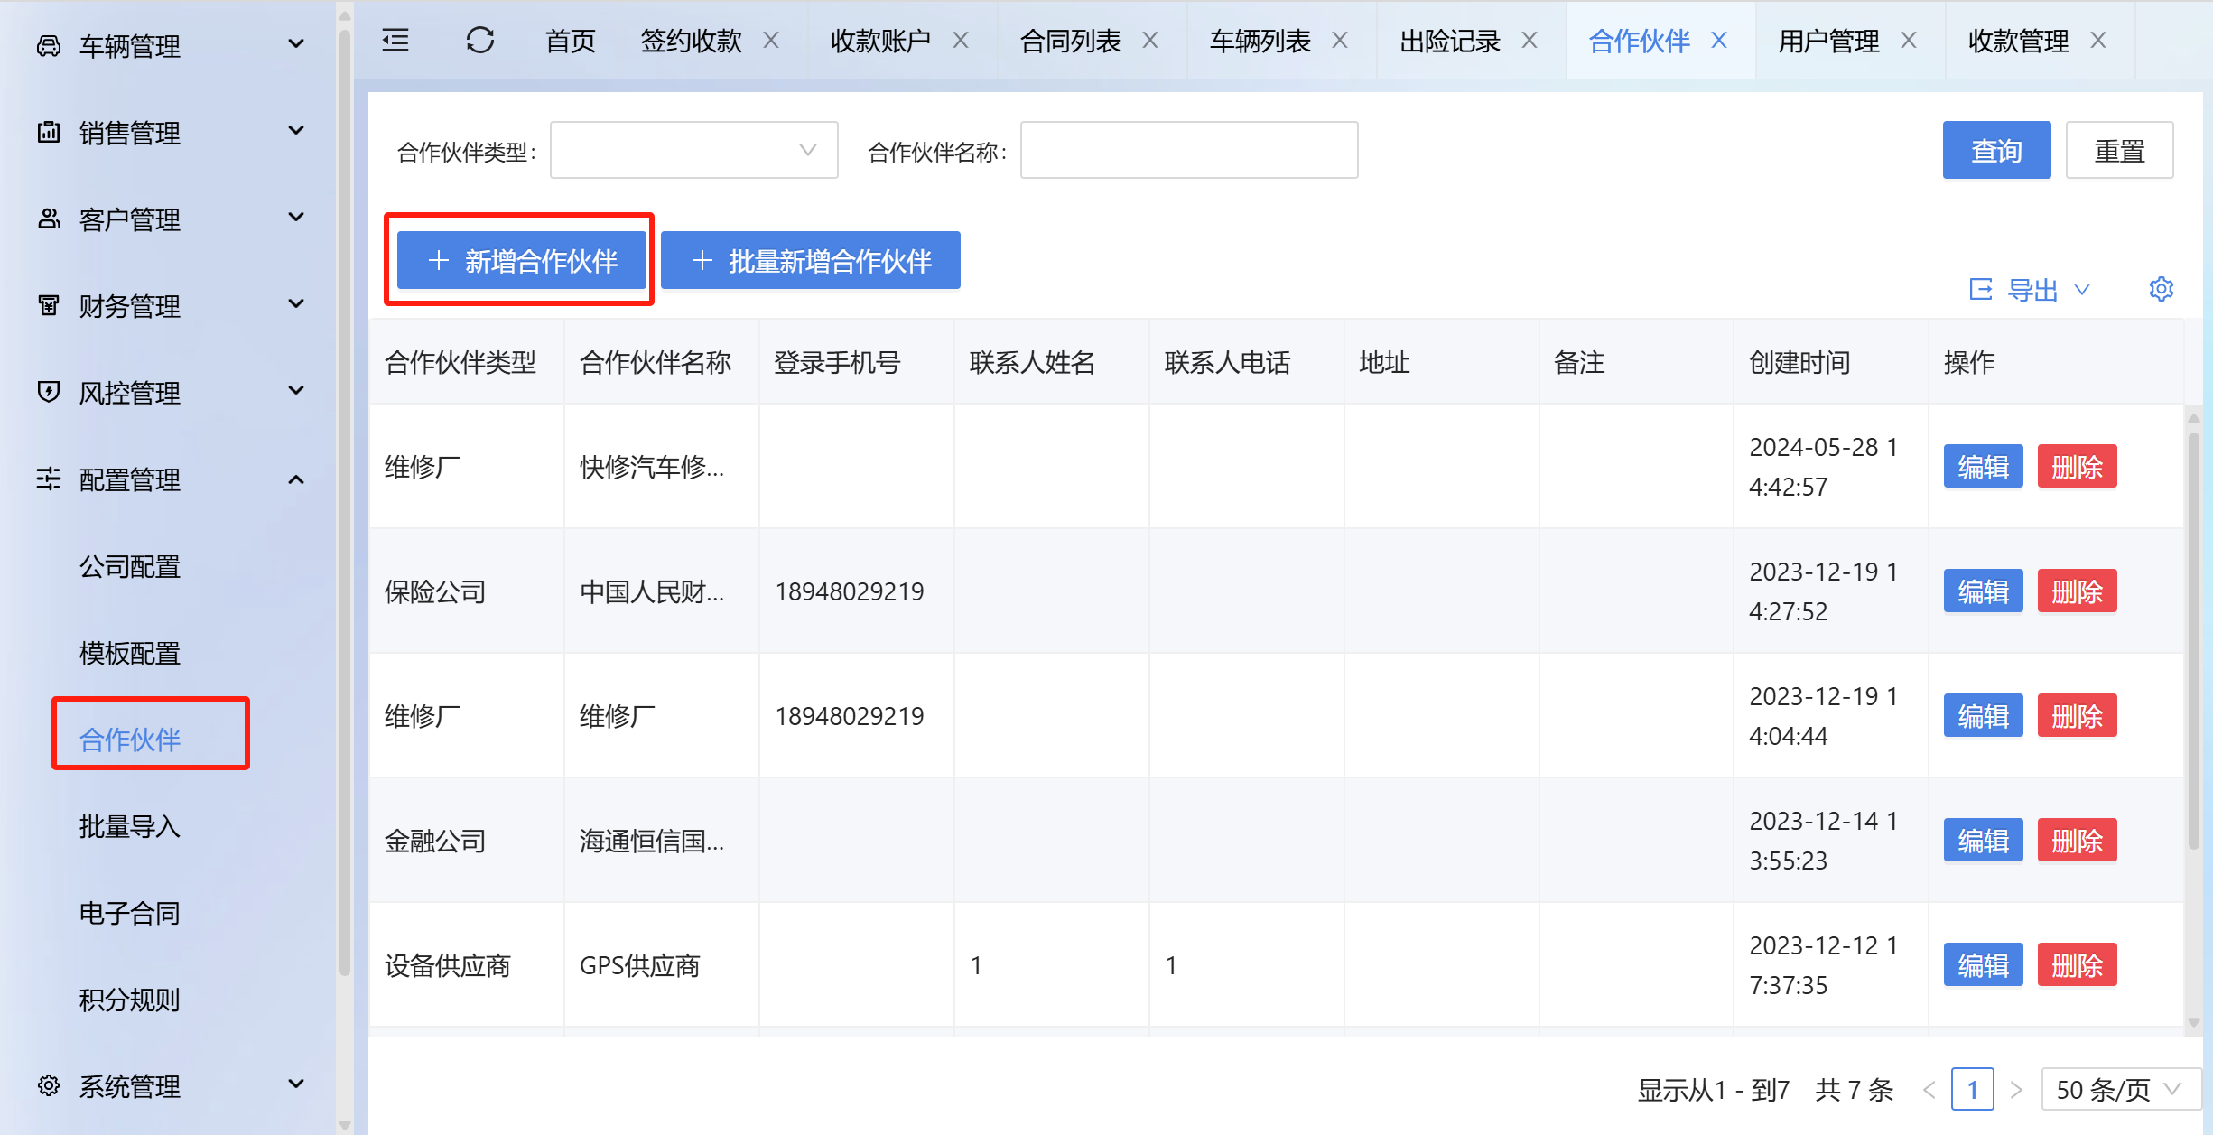Click 新增合作伙伴 button
This screenshot has height=1135, width=2213.
[x=522, y=261]
